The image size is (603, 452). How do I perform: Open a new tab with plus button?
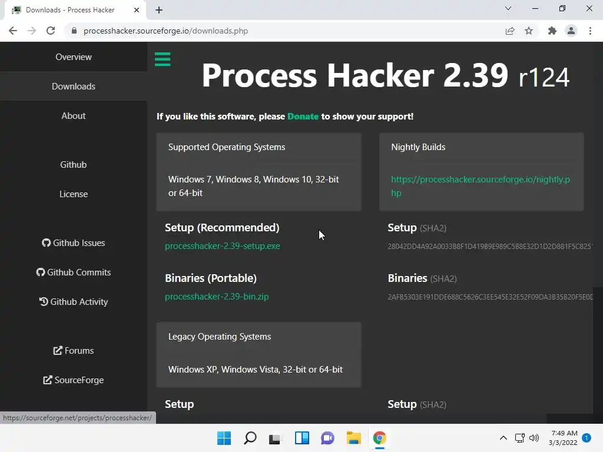(x=159, y=10)
